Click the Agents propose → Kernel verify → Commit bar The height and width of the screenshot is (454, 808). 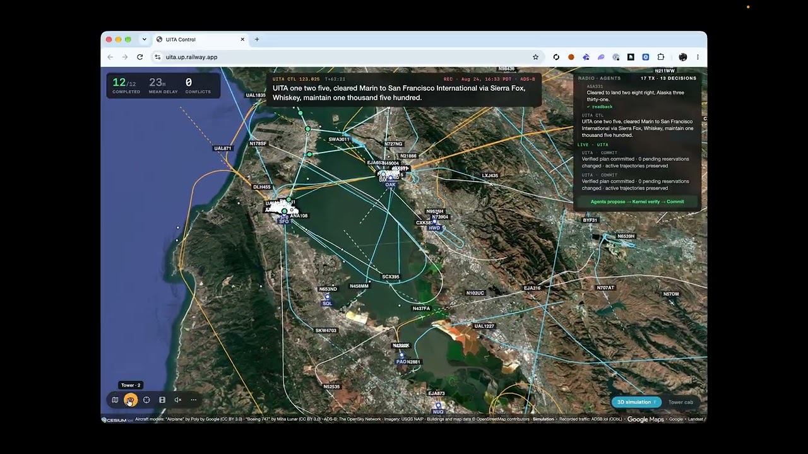(637, 202)
